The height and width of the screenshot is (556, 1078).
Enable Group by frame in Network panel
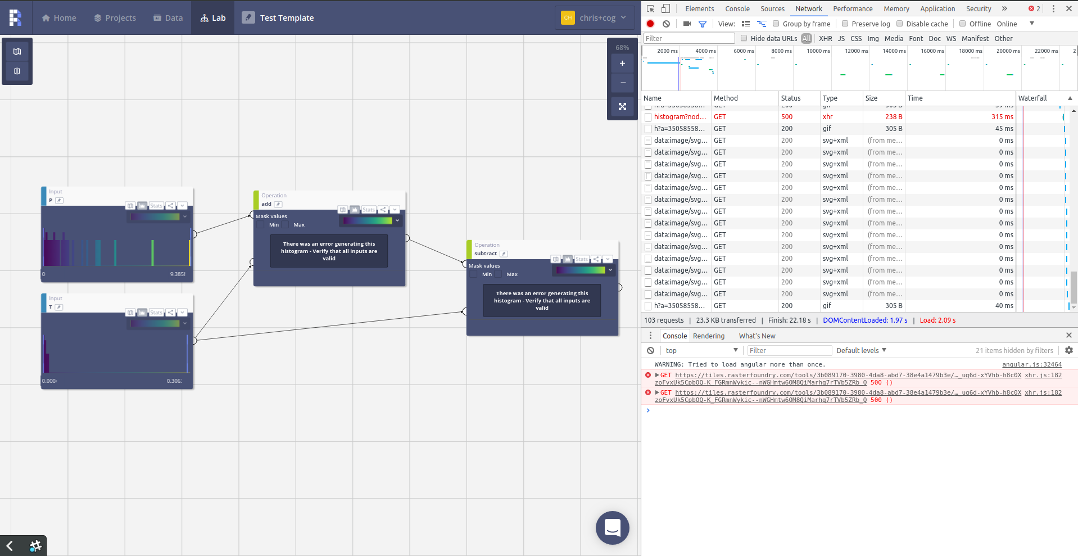pos(776,24)
